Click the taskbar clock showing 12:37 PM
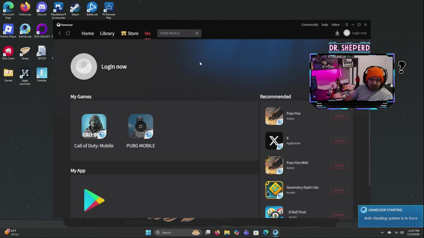Viewport: 424px width, 238px height. [x=413, y=232]
